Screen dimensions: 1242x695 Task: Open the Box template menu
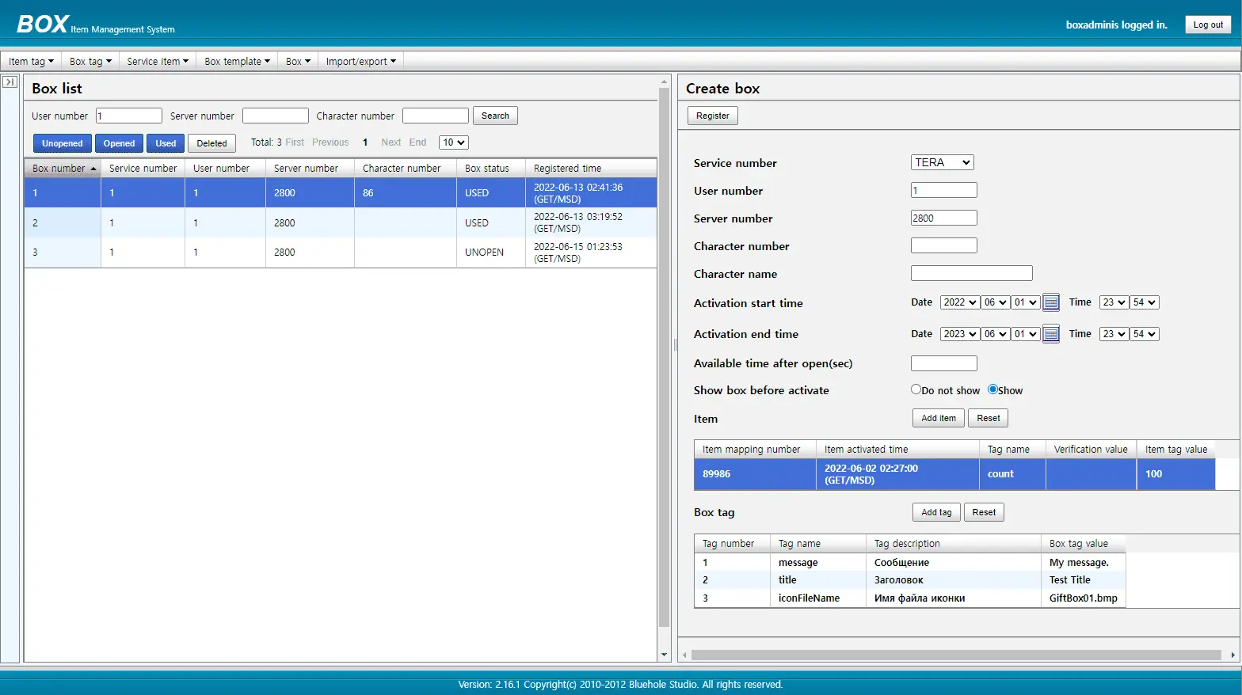click(237, 61)
